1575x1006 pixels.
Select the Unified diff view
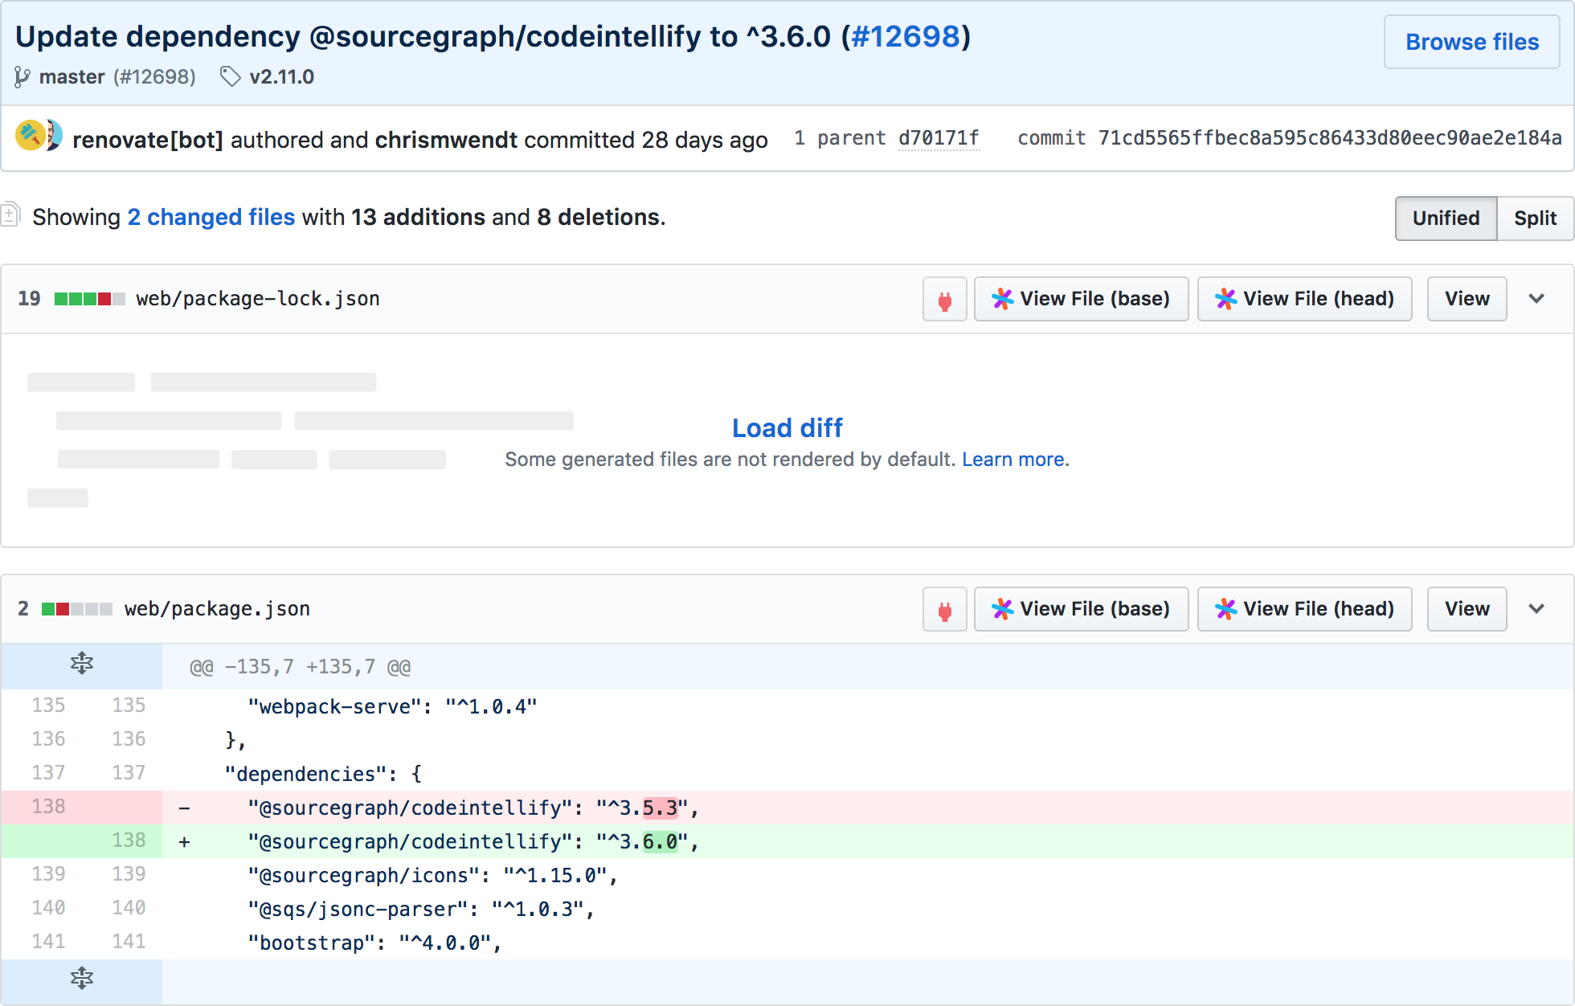[x=1445, y=219]
